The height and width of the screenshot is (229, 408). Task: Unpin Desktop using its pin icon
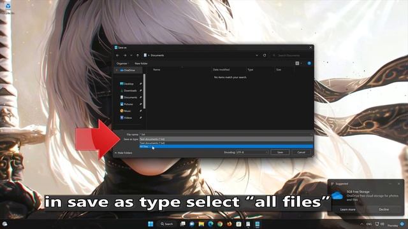(140, 84)
